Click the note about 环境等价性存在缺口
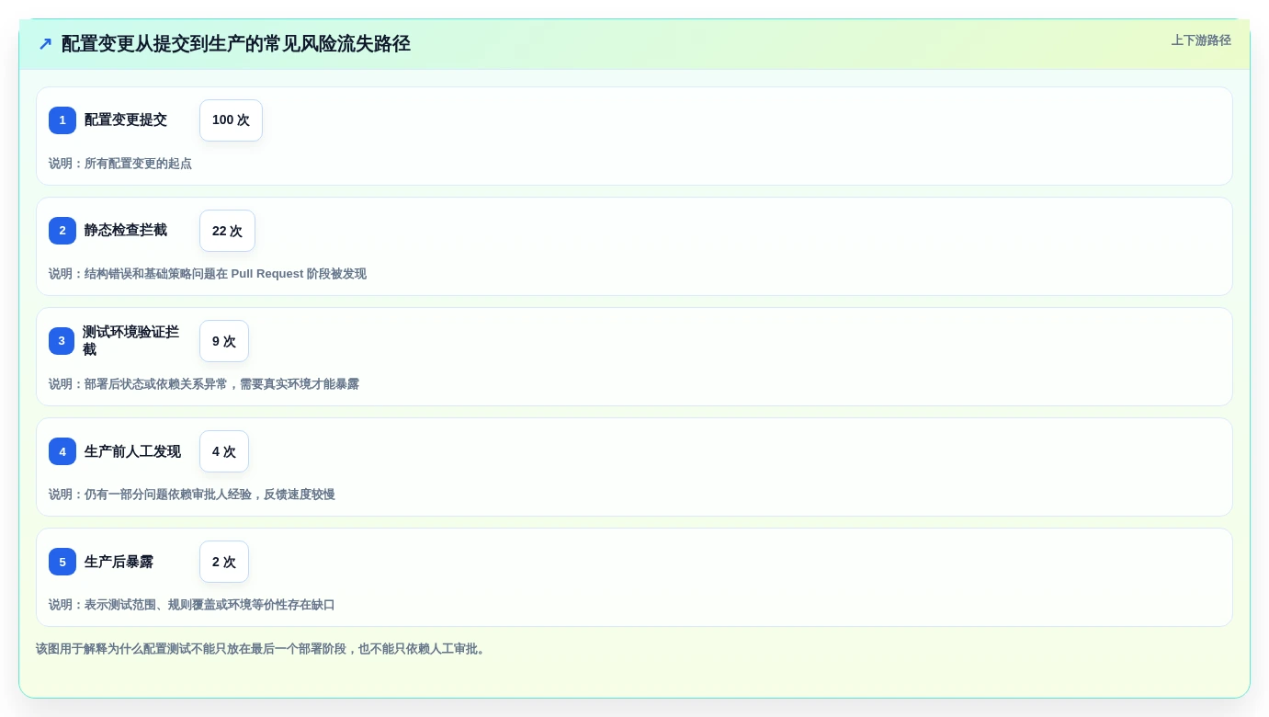1269x717 pixels. coord(192,605)
